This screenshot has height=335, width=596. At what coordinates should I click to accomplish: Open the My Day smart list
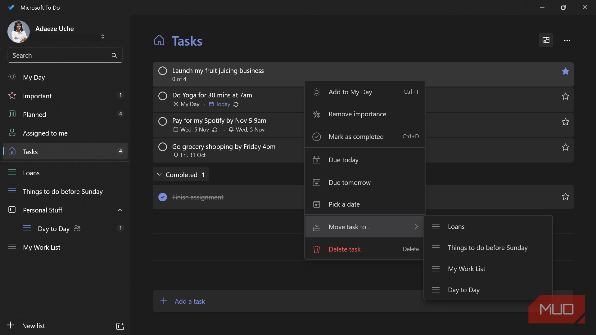[x=65, y=77]
